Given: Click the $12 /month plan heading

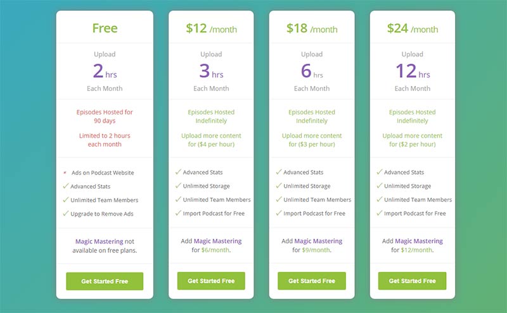Looking at the screenshot, I should pyautogui.click(x=211, y=28).
